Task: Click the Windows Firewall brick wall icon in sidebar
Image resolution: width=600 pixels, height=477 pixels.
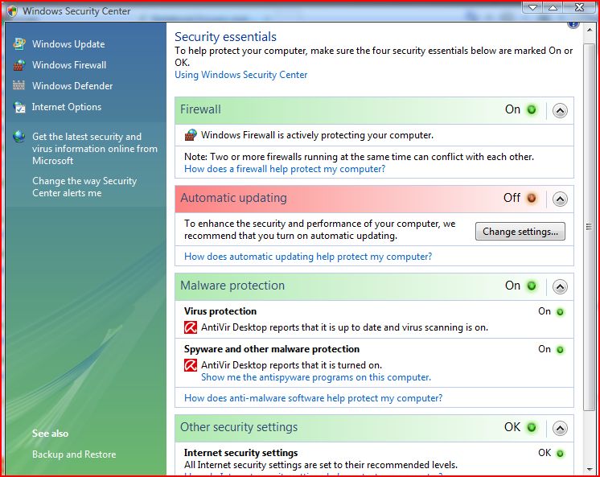Action: coord(19,64)
